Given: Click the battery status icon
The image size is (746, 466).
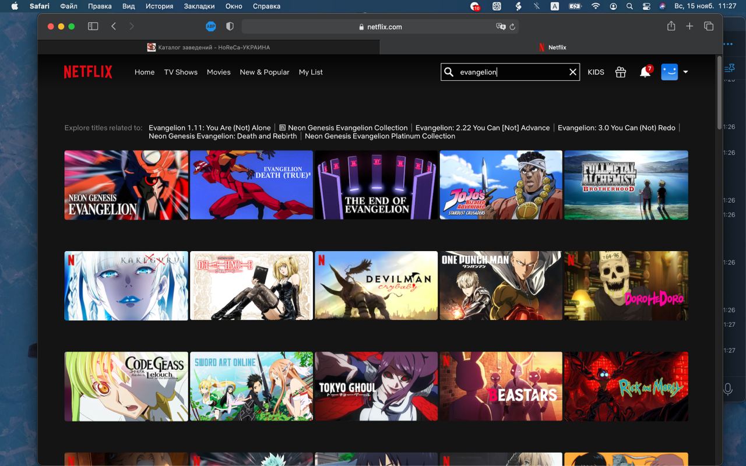Looking at the screenshot, I should (x=575, y=6).
